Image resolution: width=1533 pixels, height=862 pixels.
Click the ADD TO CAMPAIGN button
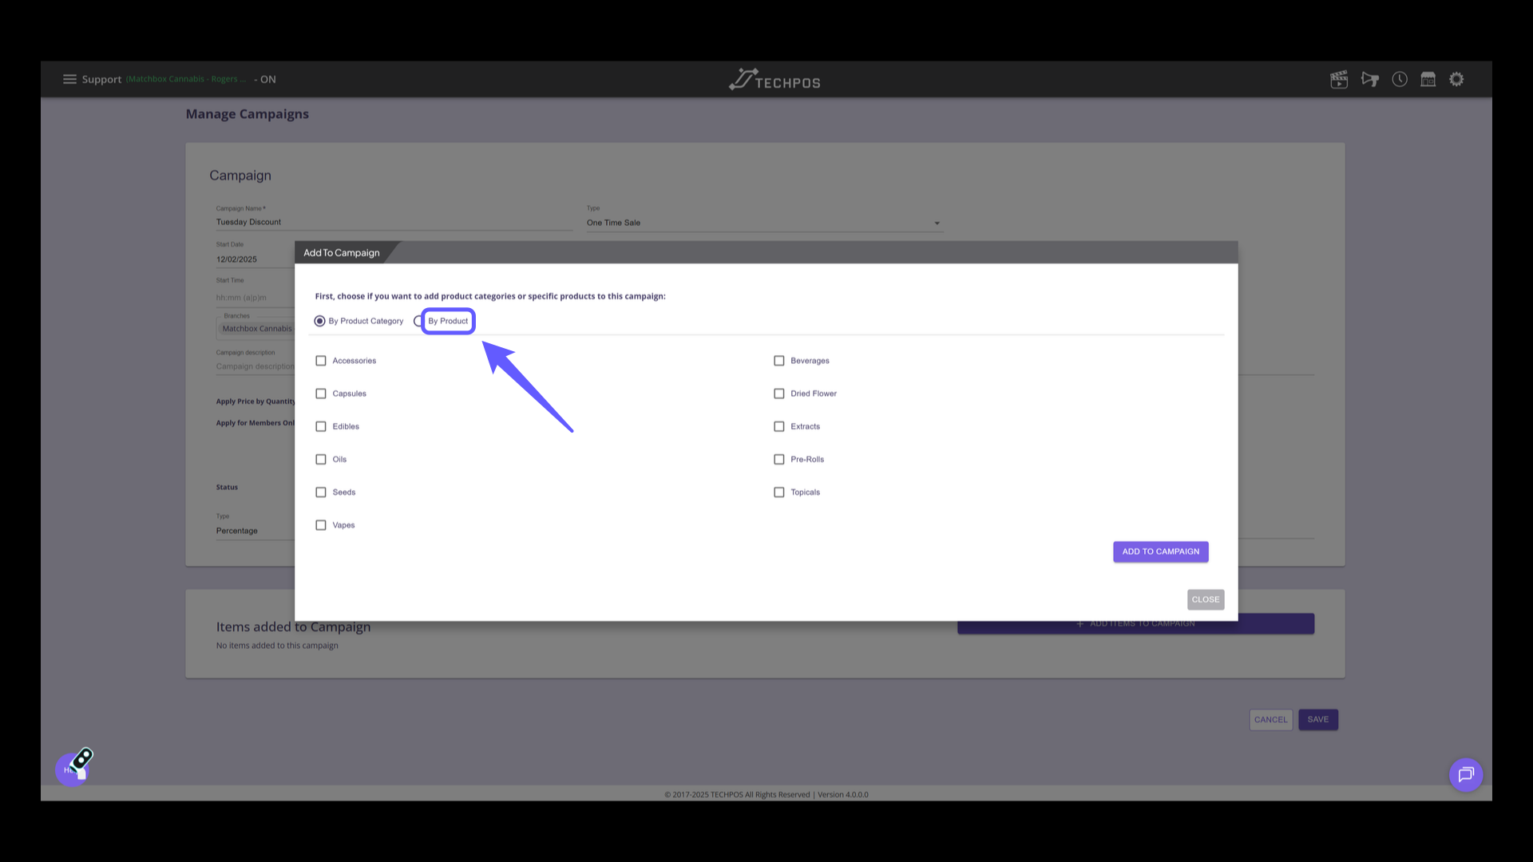(1160, 552)
